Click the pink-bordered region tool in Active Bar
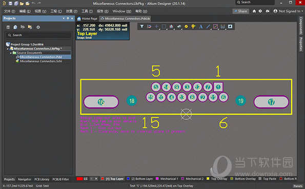 [215, 27]
